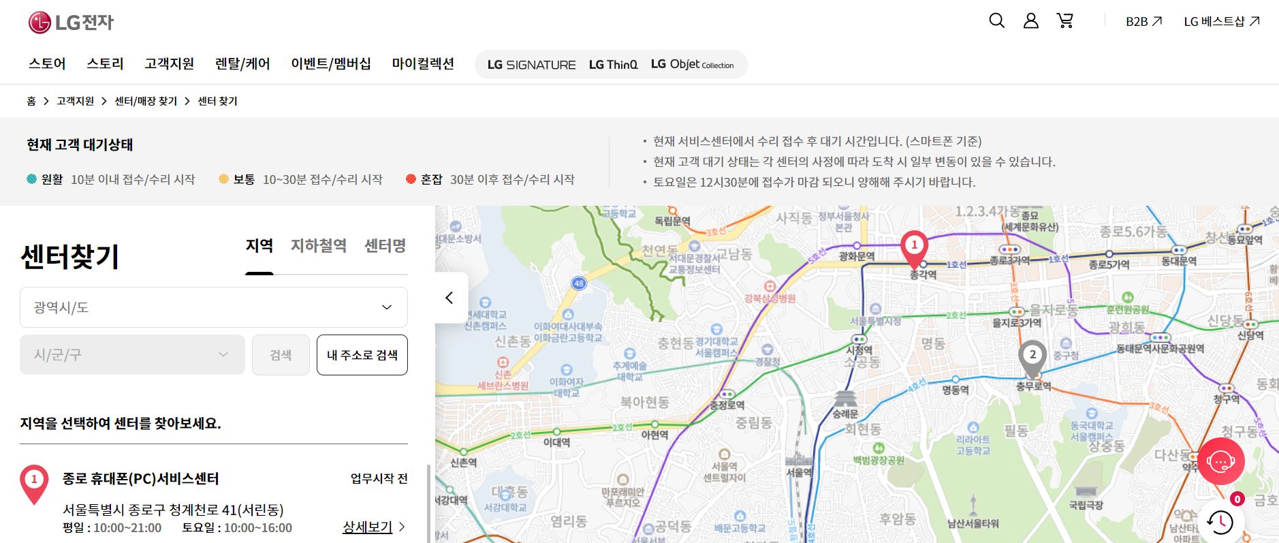
Task: Collapse the side panel with the arrow
Action: [450, 298]
